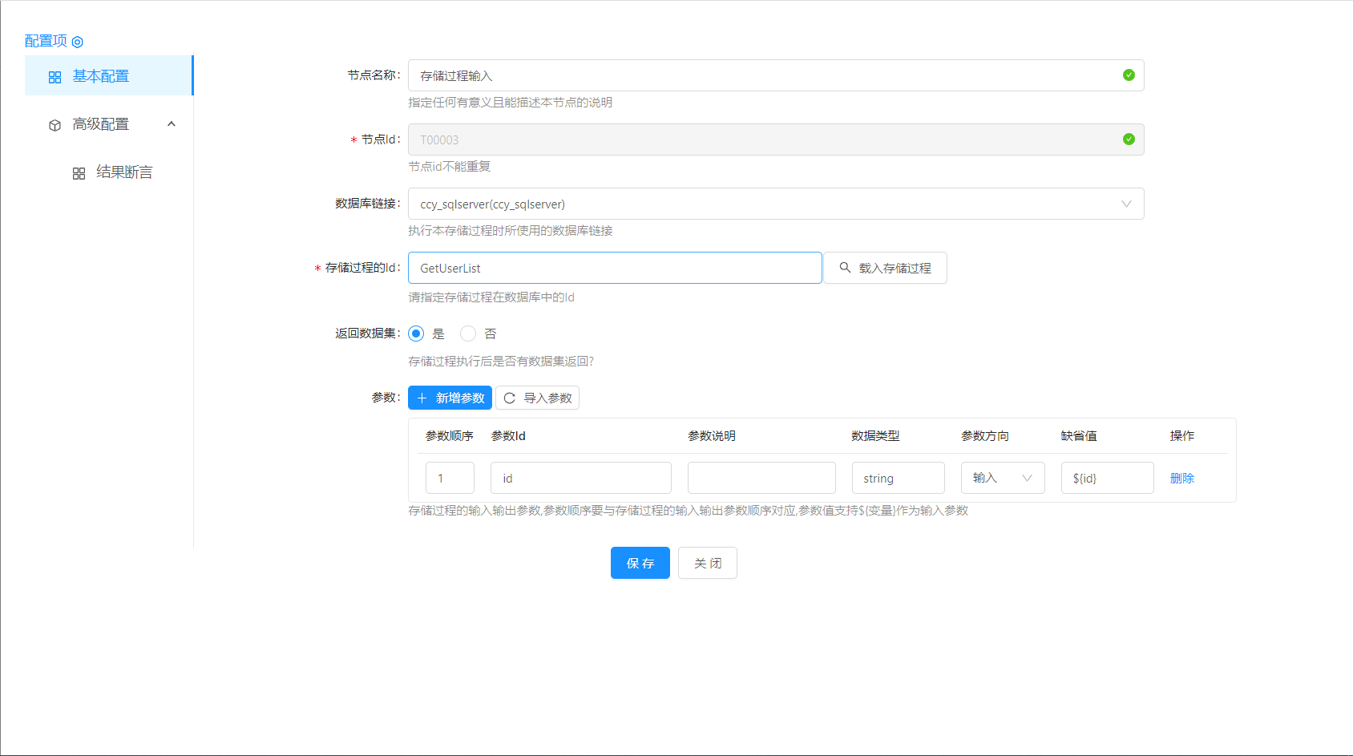The width and height of the screenshot is (1353, 756).
Task: Click the refresh icon on 导入参数
Action: [x=510, y=398]
